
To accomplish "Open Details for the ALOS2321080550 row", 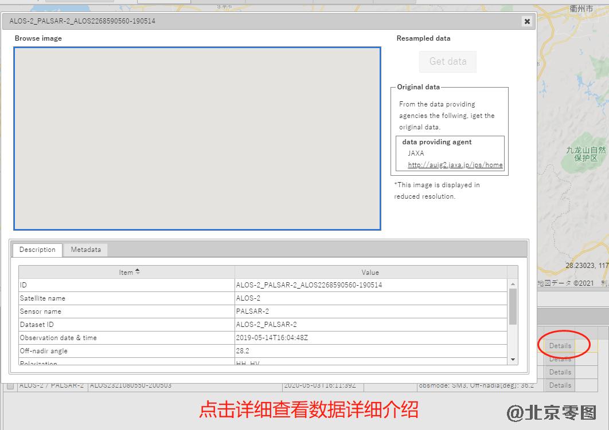I will pyautogui.click(x=560, y=385).
